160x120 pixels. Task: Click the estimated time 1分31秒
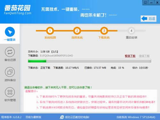143,68
